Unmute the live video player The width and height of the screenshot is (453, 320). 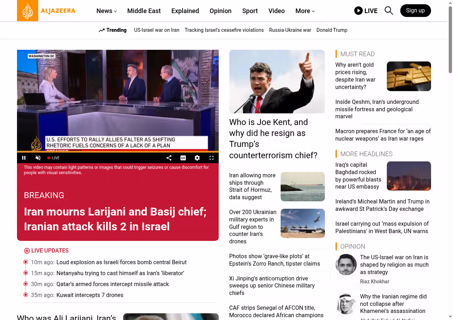(38, 158)
